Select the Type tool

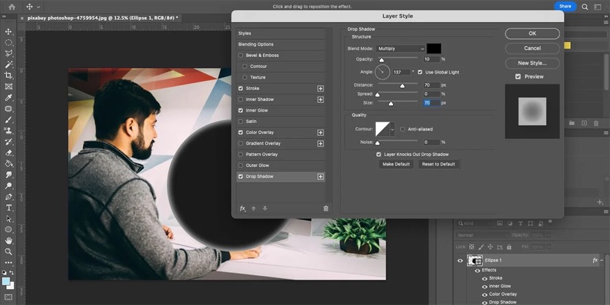(8, 207)
